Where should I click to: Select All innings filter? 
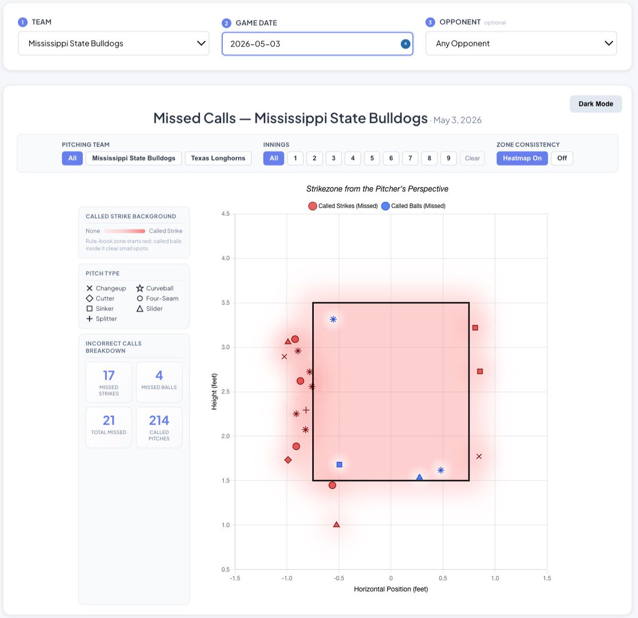click(274, 158)
